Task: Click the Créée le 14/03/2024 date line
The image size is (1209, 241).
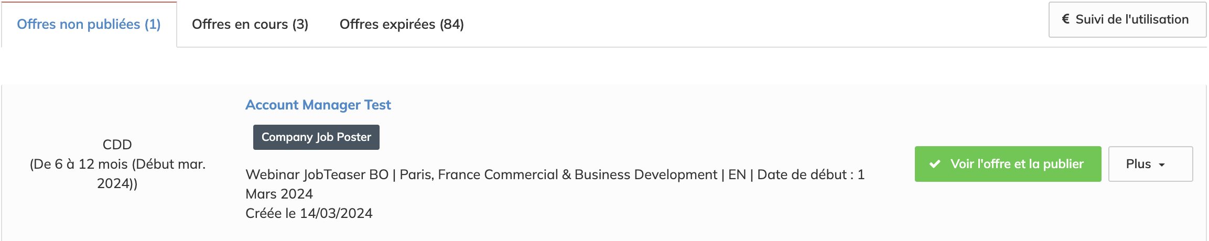Action: click(309, 214)
